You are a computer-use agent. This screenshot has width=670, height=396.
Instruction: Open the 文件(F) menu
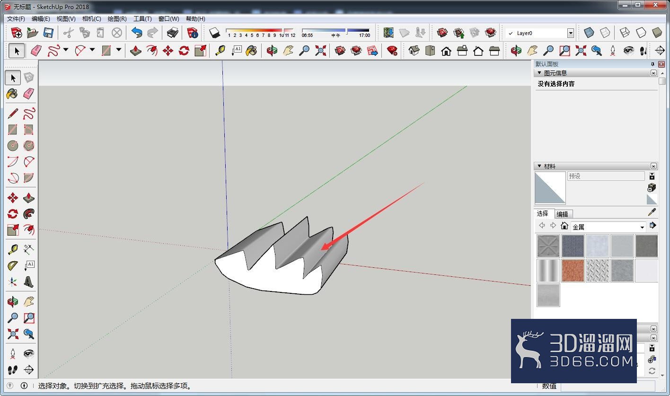point(16,19)
